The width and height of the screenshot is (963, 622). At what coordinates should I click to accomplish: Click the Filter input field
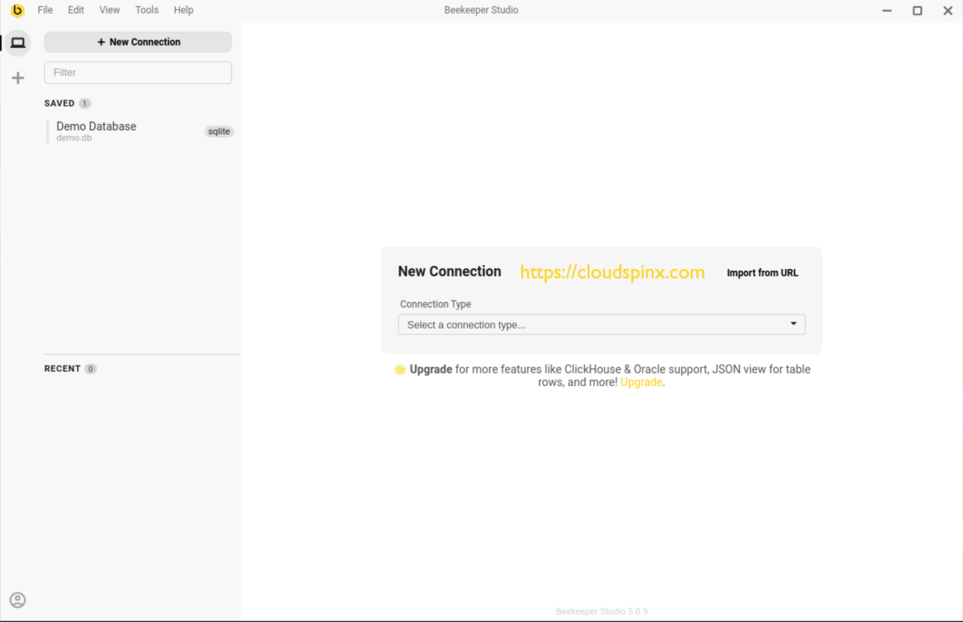click(138, 72)
